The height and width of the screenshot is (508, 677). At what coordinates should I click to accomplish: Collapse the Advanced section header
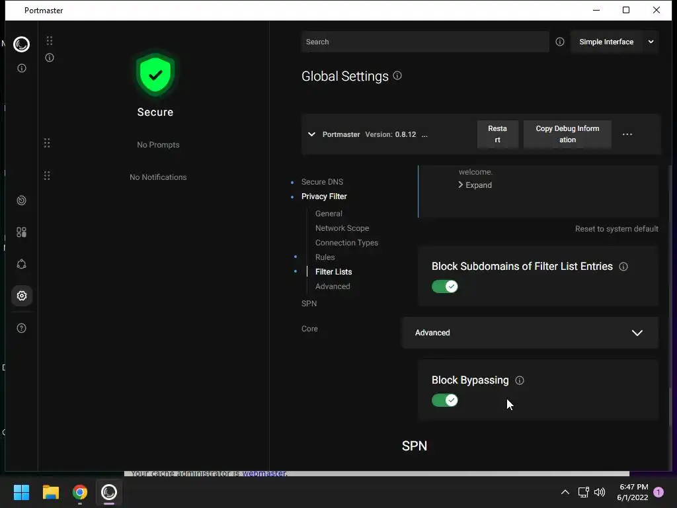(530, 333)
